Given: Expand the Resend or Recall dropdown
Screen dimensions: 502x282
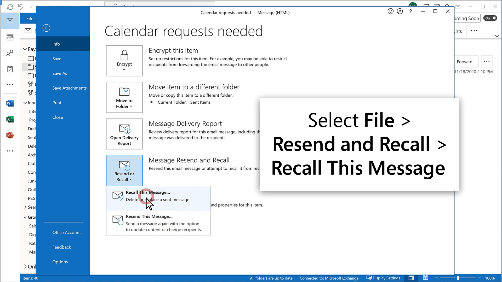Looking at the screenshot, I should click(x=124, y=171).
